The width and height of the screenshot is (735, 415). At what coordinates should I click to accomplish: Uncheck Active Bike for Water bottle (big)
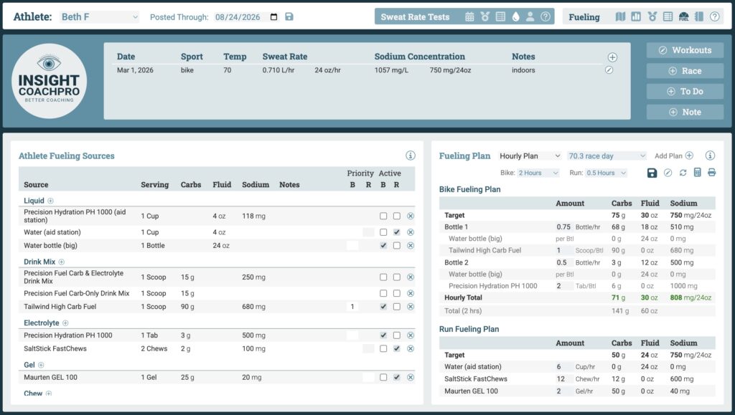pos(383,245)
